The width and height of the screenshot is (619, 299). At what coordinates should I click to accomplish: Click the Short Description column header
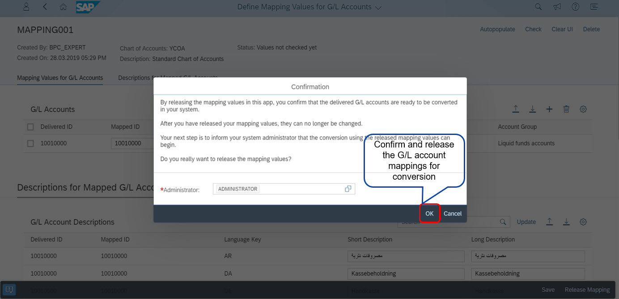[x=370, y=240]
